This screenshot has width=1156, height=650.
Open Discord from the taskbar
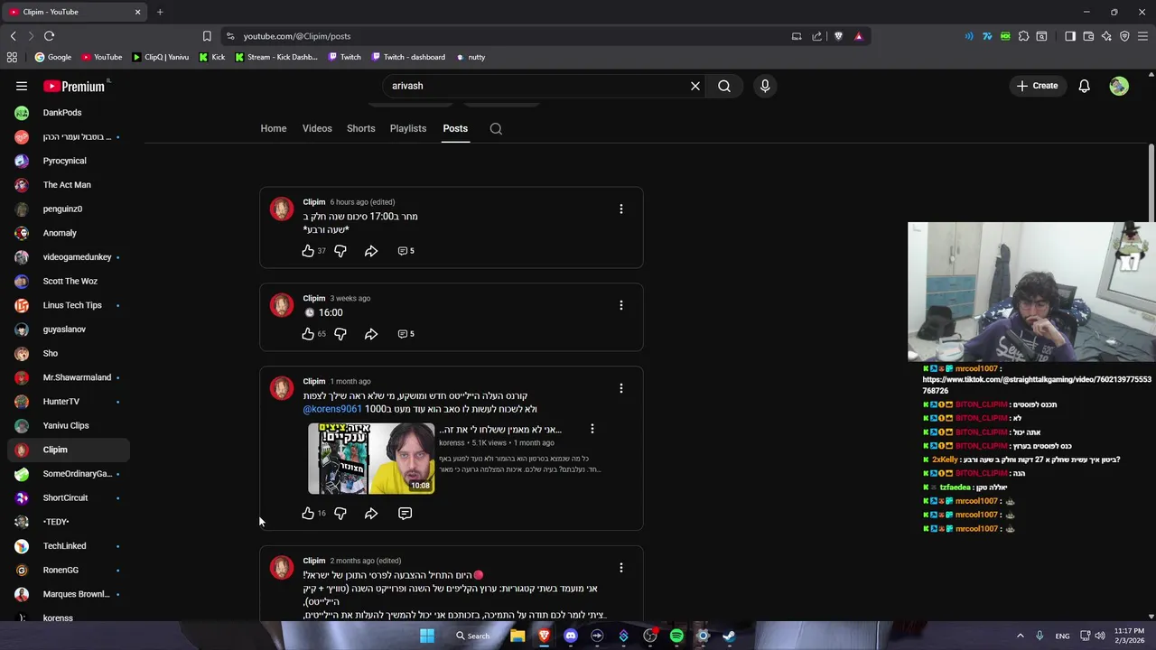[571, 636]
